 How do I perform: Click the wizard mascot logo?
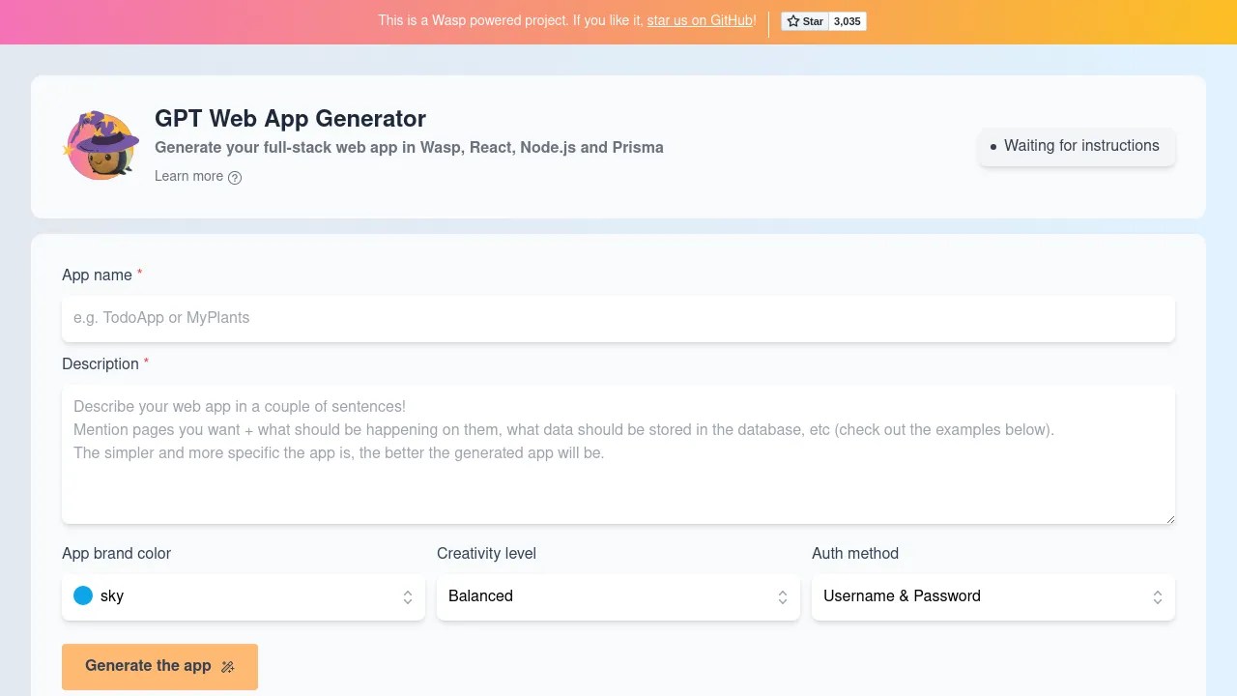101,145
